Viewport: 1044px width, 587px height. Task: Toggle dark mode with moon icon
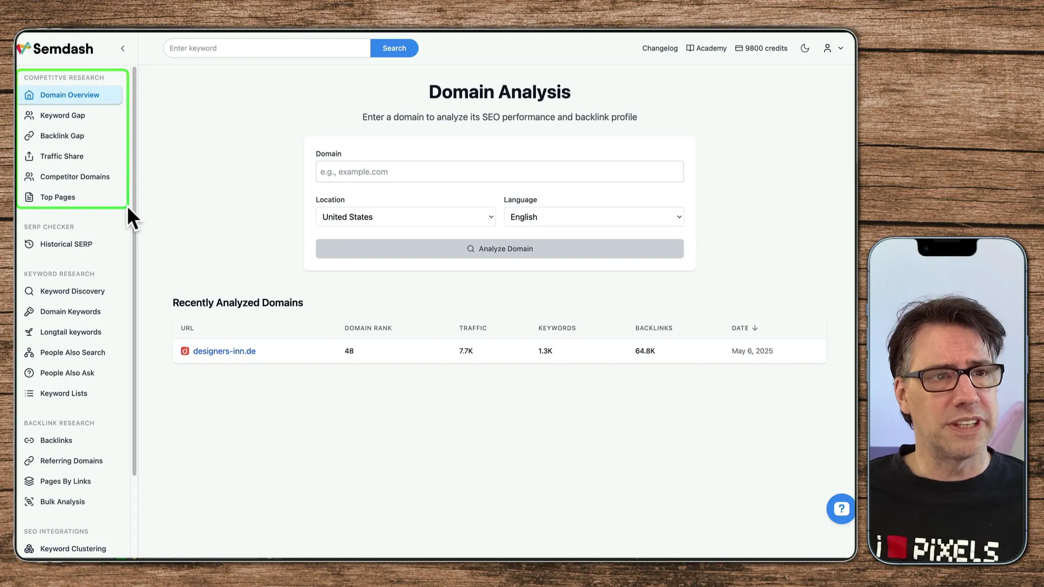pos(805,48)
